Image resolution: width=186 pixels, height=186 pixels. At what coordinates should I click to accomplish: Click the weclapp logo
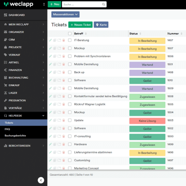point(19,4)
